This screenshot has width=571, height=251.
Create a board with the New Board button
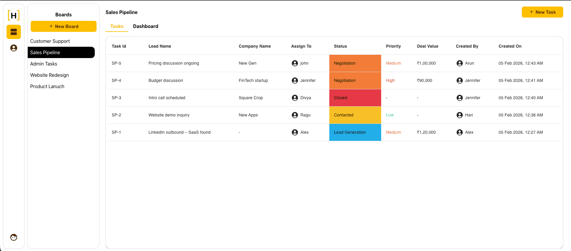pyautogui.click(x=63, y=26)
